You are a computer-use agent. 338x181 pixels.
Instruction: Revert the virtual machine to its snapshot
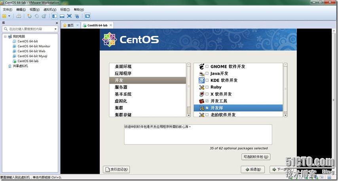point(37,16)
